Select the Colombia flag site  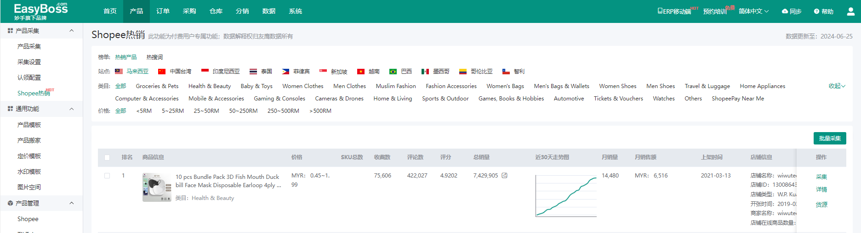463,72
